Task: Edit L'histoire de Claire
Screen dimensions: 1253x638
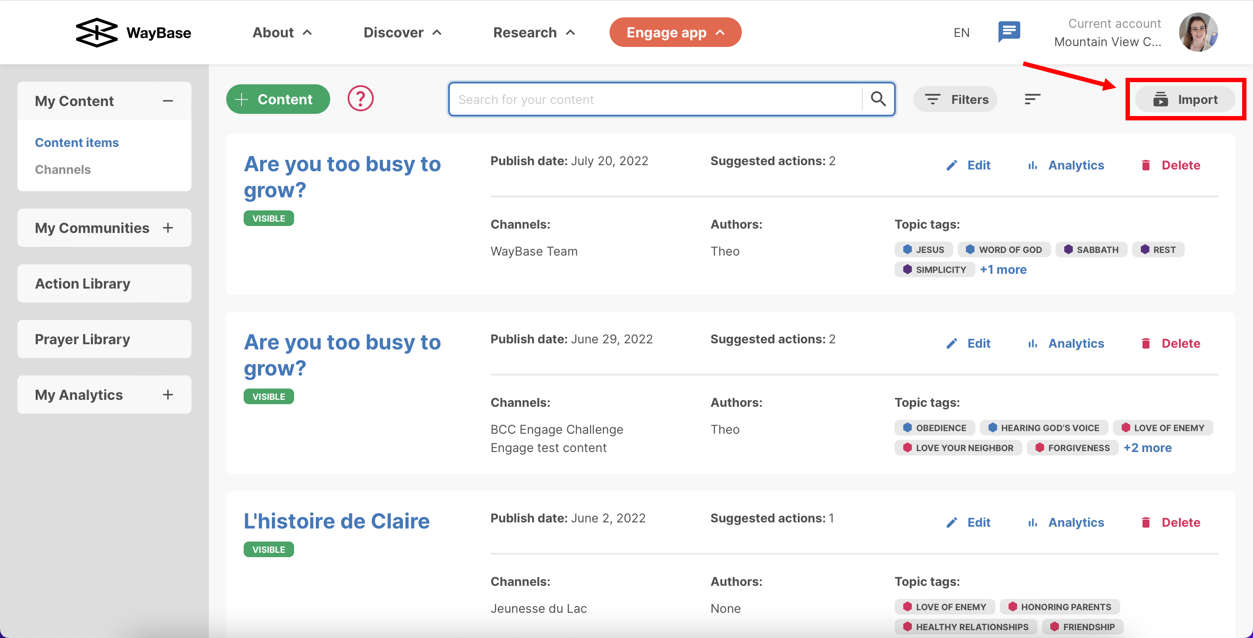Action: click(968, 522)
